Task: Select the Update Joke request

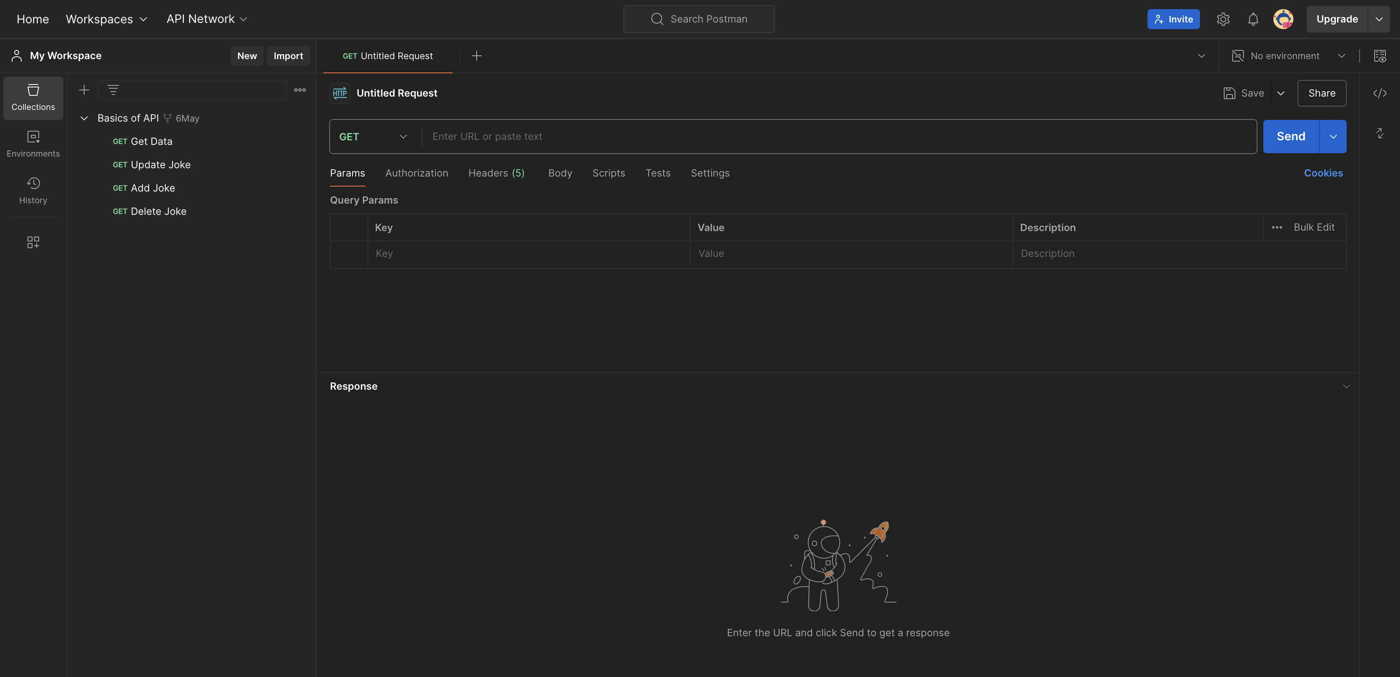Action: [x=160, y=165]
